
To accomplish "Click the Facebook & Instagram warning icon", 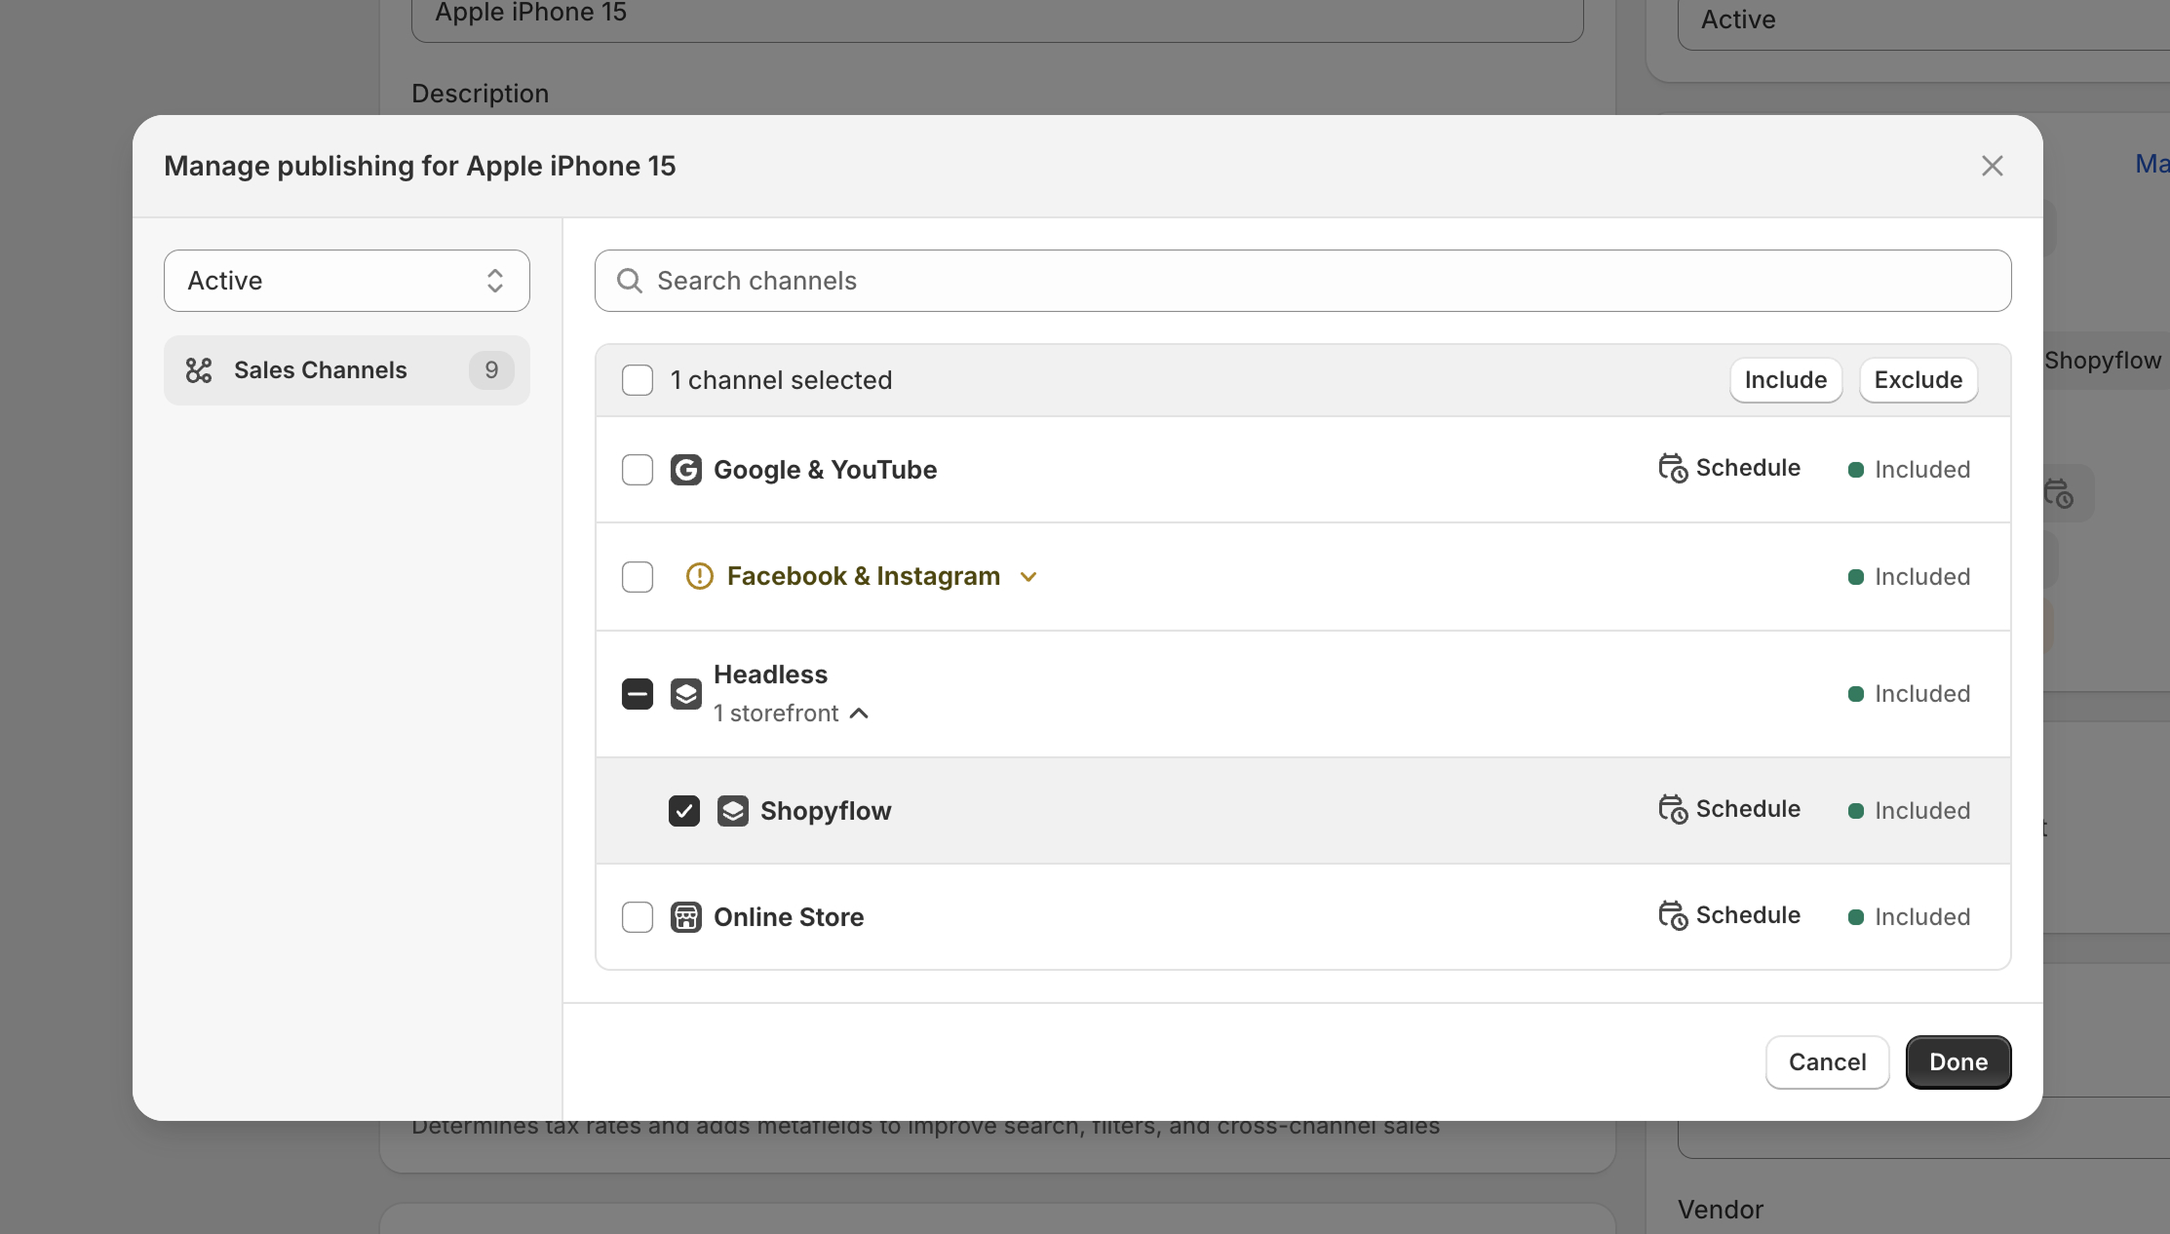I will (699, 576).
